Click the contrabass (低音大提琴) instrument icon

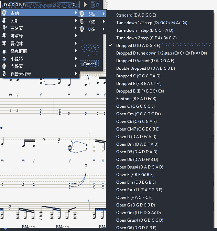point(4,74)
